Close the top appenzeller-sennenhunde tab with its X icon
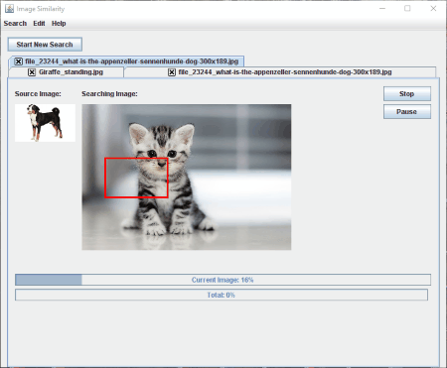The width and height of the screenshot is (447, 368). [x=19, y=61]
